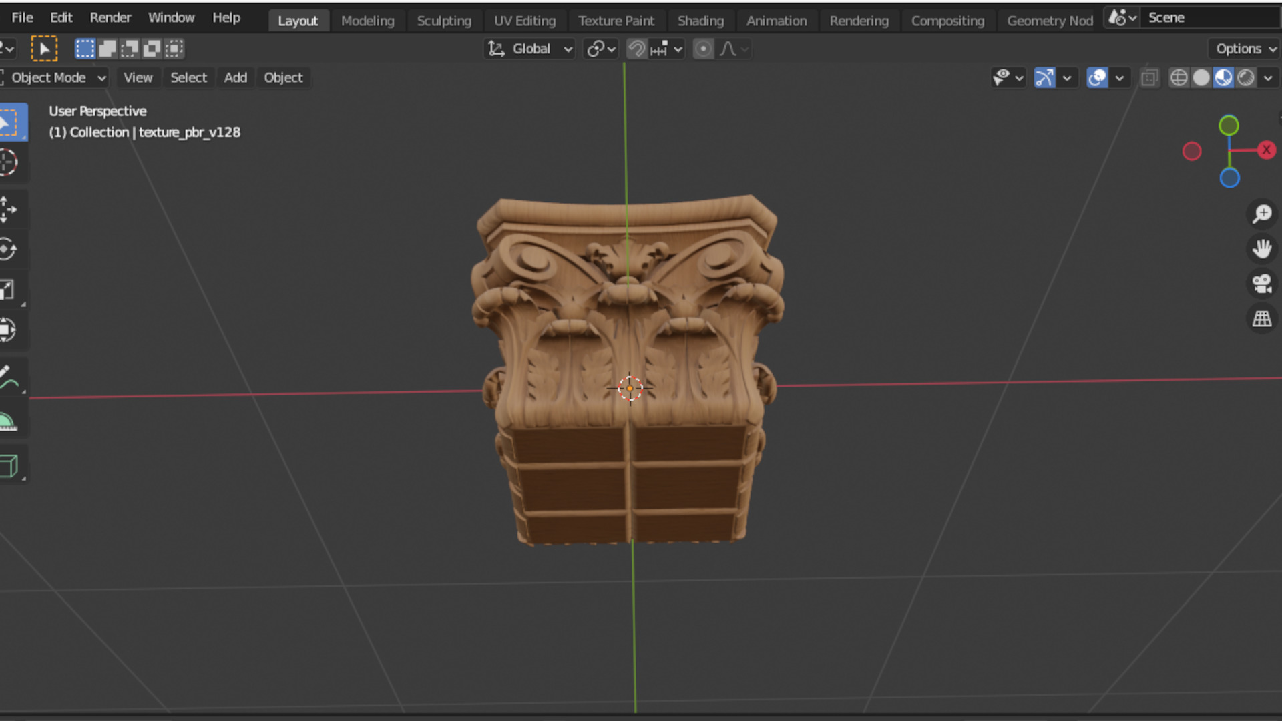
Task: Switch to Texture Paint workspace tab
Action: tap(616, 21)
